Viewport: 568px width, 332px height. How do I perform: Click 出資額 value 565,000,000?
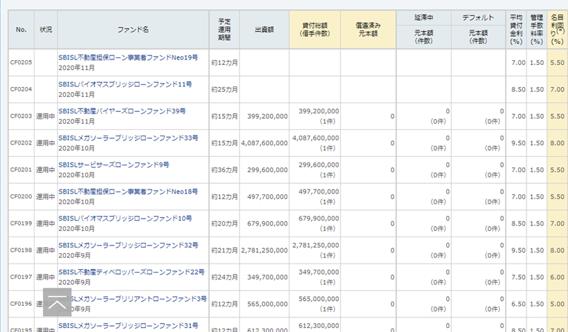268,304
